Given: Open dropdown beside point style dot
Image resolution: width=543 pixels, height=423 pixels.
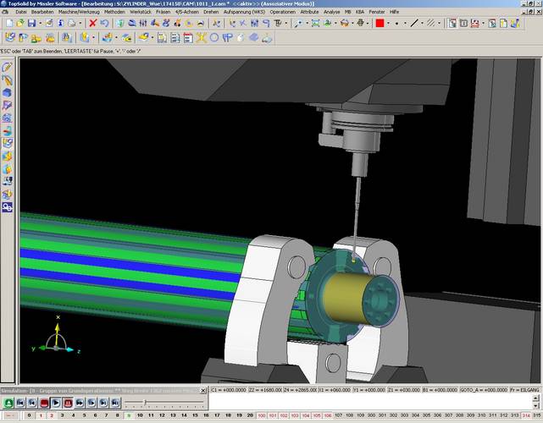Looking at the screenshot, I should tap(405, 23).
